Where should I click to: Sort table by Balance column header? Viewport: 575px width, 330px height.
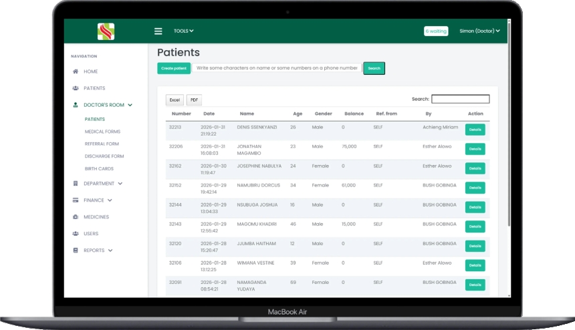[x=354, y=114]
